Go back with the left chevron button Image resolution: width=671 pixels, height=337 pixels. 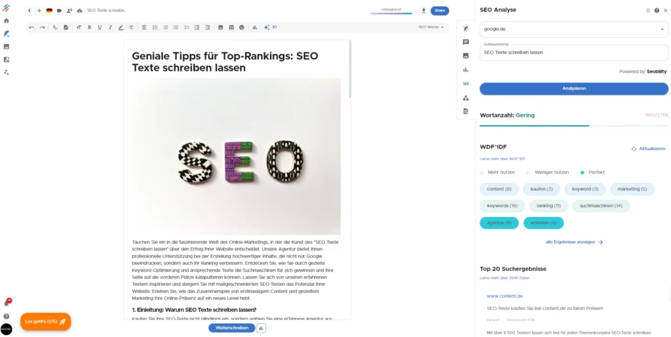pos(29,10)
